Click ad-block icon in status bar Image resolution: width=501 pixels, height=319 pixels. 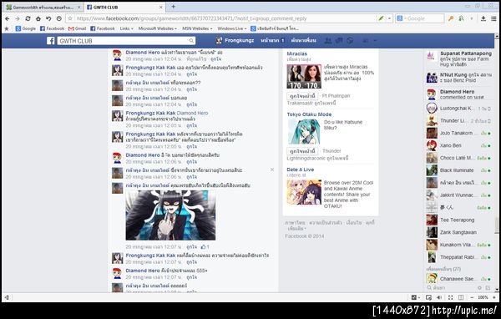429,297
